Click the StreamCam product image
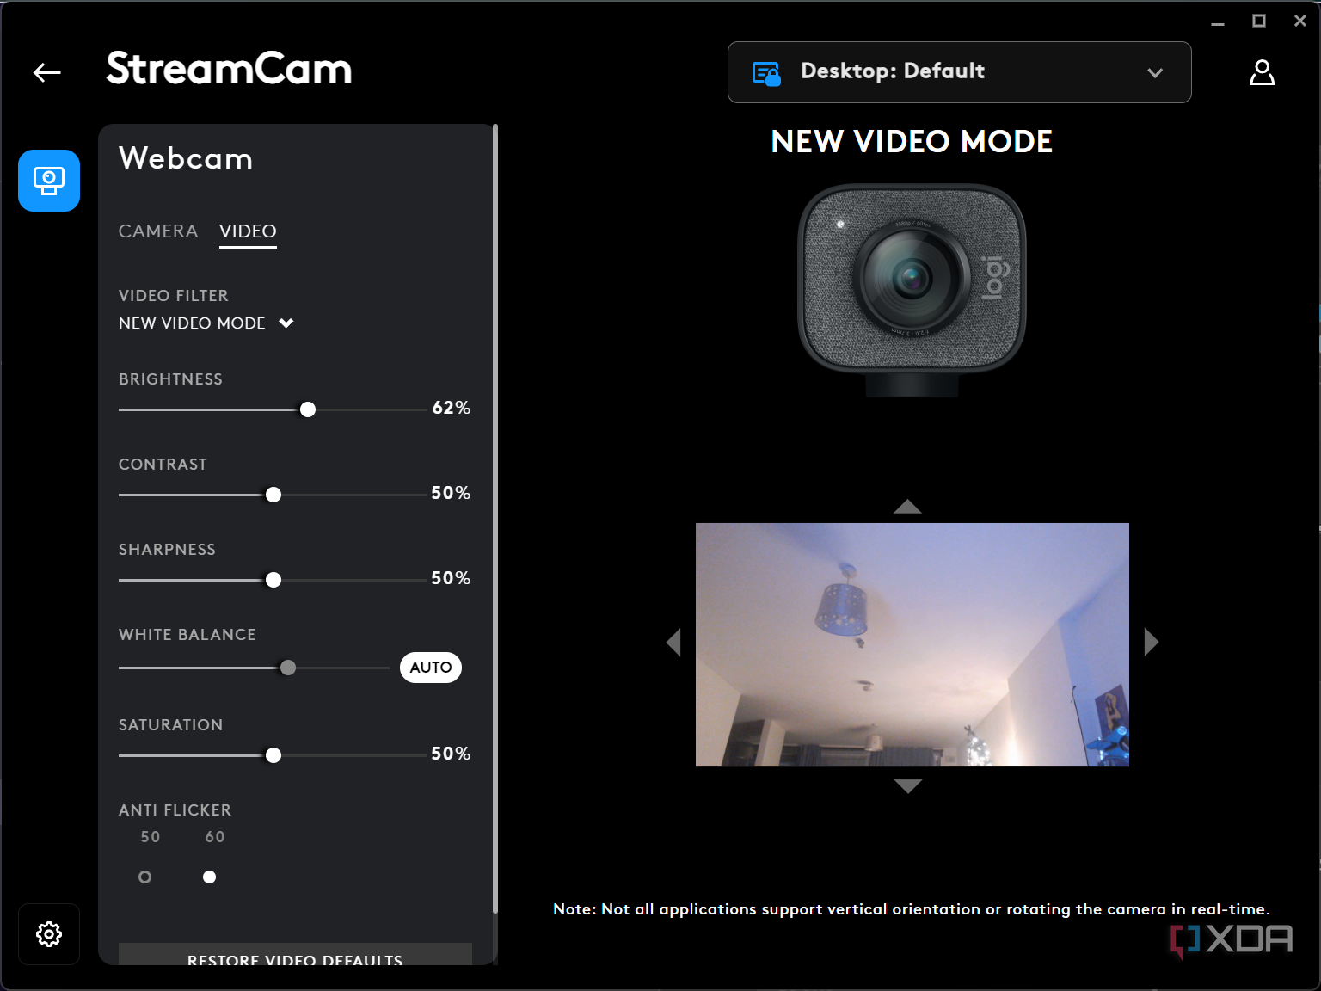 pyautogui.click(x=912, y=291)
